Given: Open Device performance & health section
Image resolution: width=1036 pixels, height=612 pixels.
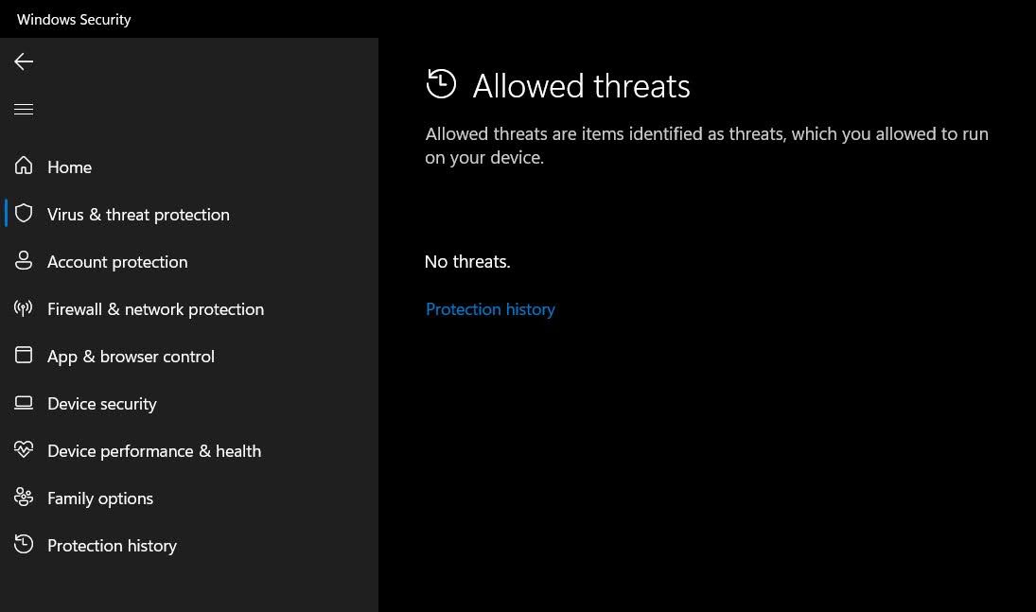Looking at the screenshot, I should tap(189, 451).
